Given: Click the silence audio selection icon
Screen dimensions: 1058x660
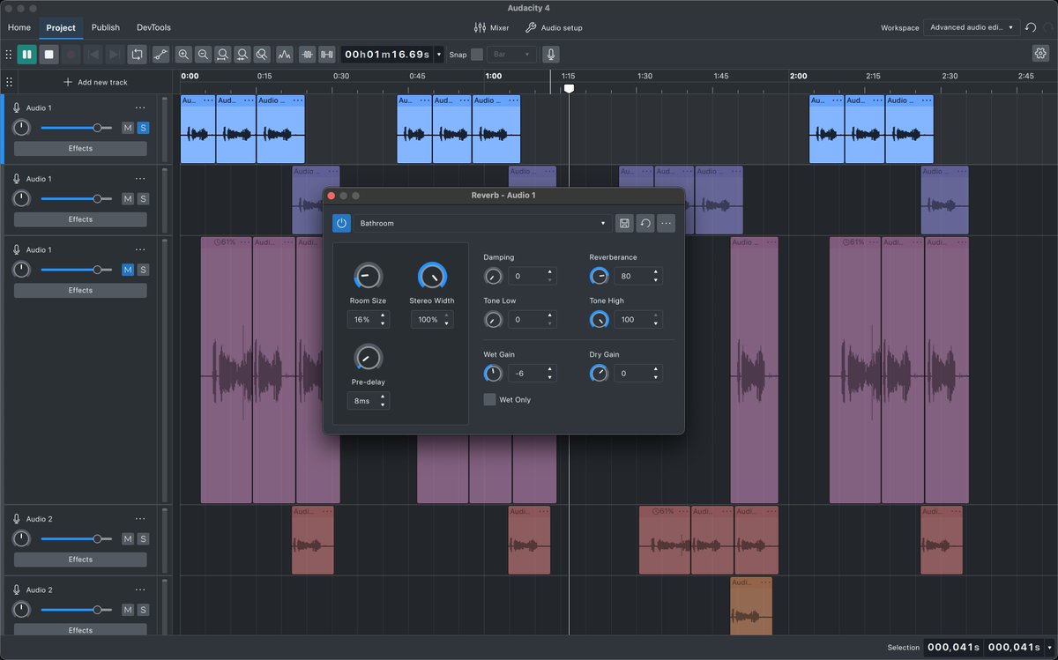Looking at the screenshot, I should click(x=327, y=55).
